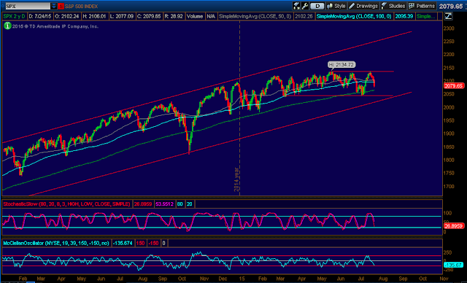Click the 2300 price axis label
The width and height of the screenshot is (467, 283).
click(449, 28)
